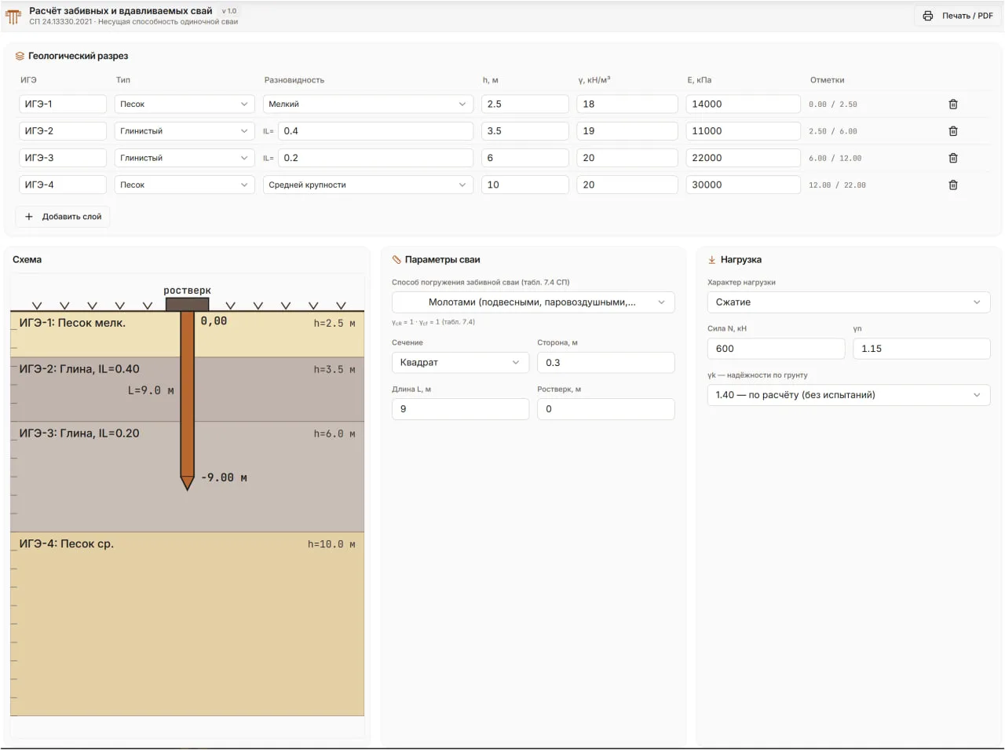The image size is (1005, 750).
Task: Click γn field showing 1.15
Action: pyautogui.click(x=922, y=349)
